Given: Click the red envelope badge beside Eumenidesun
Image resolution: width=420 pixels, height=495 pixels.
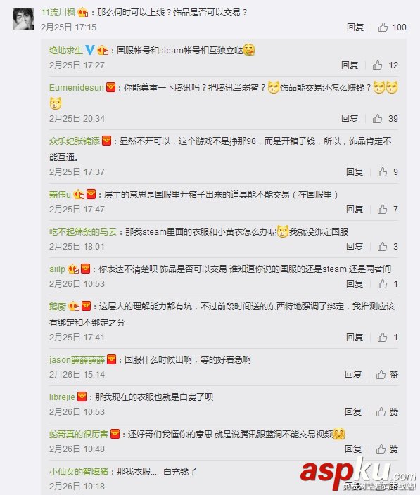Looking at the screenshot, I should [x=110, y=87].
